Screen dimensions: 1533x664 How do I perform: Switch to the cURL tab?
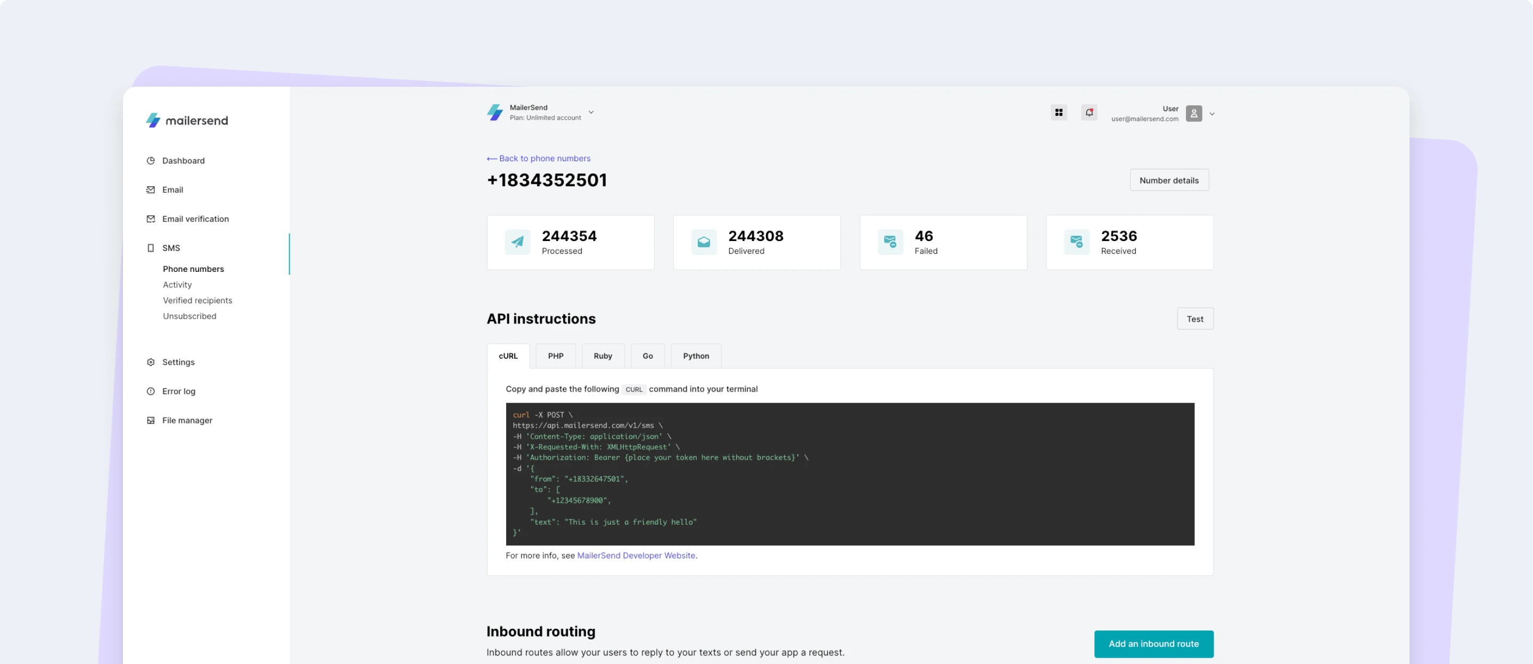508,356
